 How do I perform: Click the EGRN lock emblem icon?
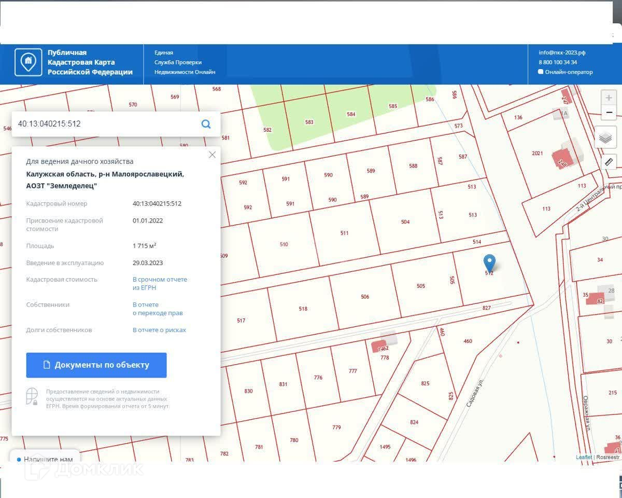point(32,396)
